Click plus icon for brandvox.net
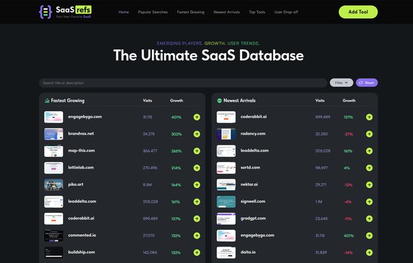Screen dimensions: 413x263 point(197,134)
